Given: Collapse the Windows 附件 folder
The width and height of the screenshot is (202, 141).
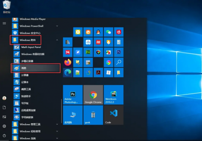Looking at the screenshot, I should pyautogui.click(x=57, y=40).
